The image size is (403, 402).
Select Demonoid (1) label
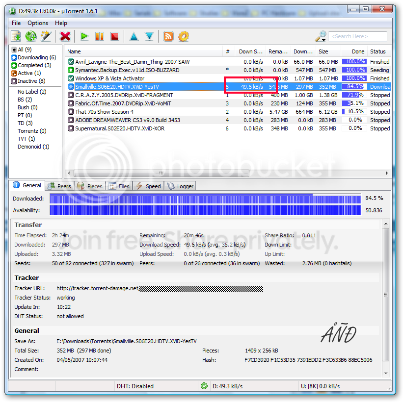(x=33, y=147)
